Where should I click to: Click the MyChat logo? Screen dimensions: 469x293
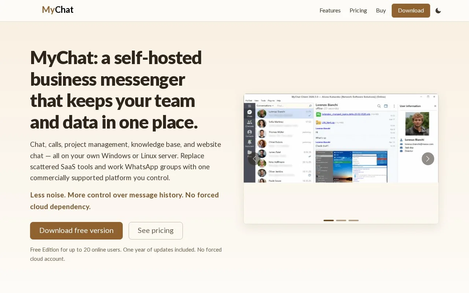[58, 10]
